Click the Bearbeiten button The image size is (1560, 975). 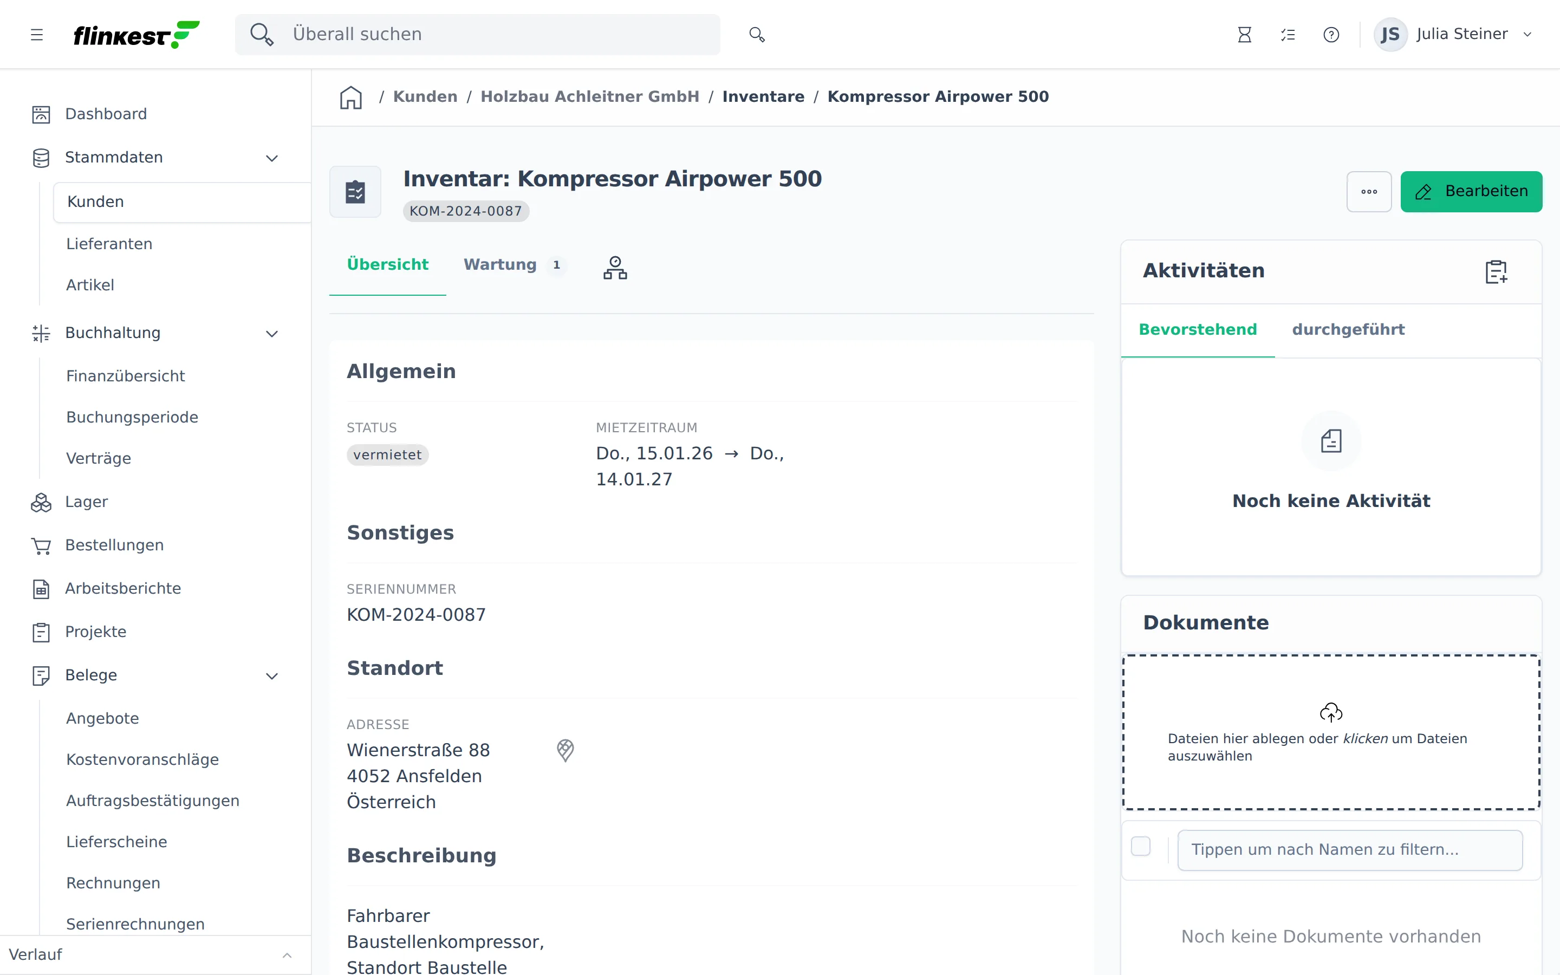[1471, 192]
